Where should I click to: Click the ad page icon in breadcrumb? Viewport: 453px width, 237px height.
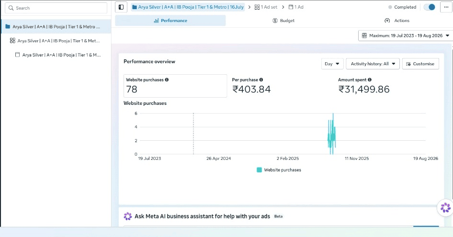coord(291,7)
